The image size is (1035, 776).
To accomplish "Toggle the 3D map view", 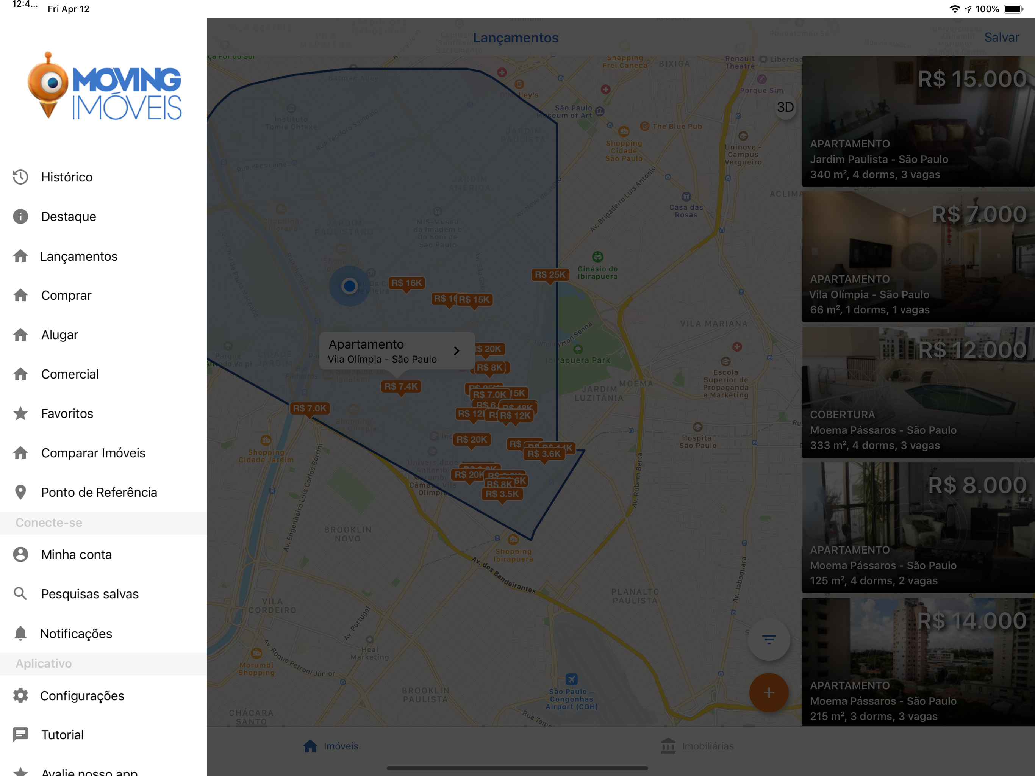I will pos(785,108).
